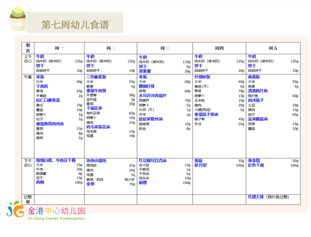Viewport: 311px width, 237px height.
Task: Click the ingredient '扇子骨'
Action: (x=199, y=119)
